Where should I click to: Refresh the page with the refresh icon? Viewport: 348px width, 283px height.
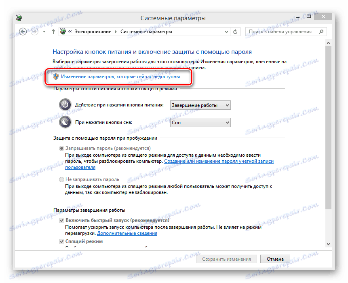[235, 32]
